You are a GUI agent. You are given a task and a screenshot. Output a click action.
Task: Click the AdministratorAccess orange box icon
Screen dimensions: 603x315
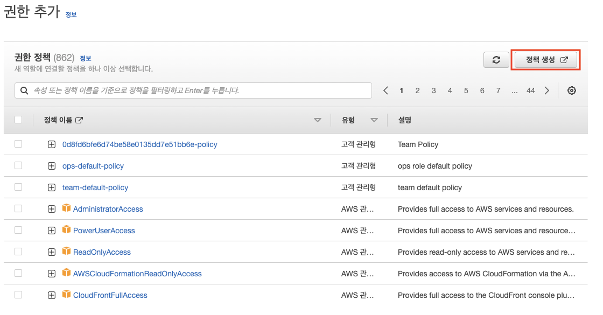[x=66, y=208]
